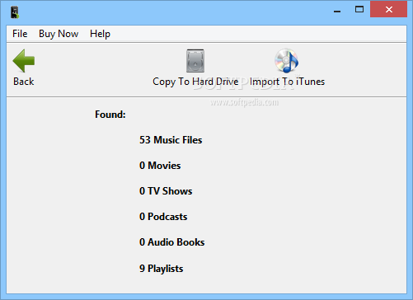Click the Copy To Hard Drive label

195,82
